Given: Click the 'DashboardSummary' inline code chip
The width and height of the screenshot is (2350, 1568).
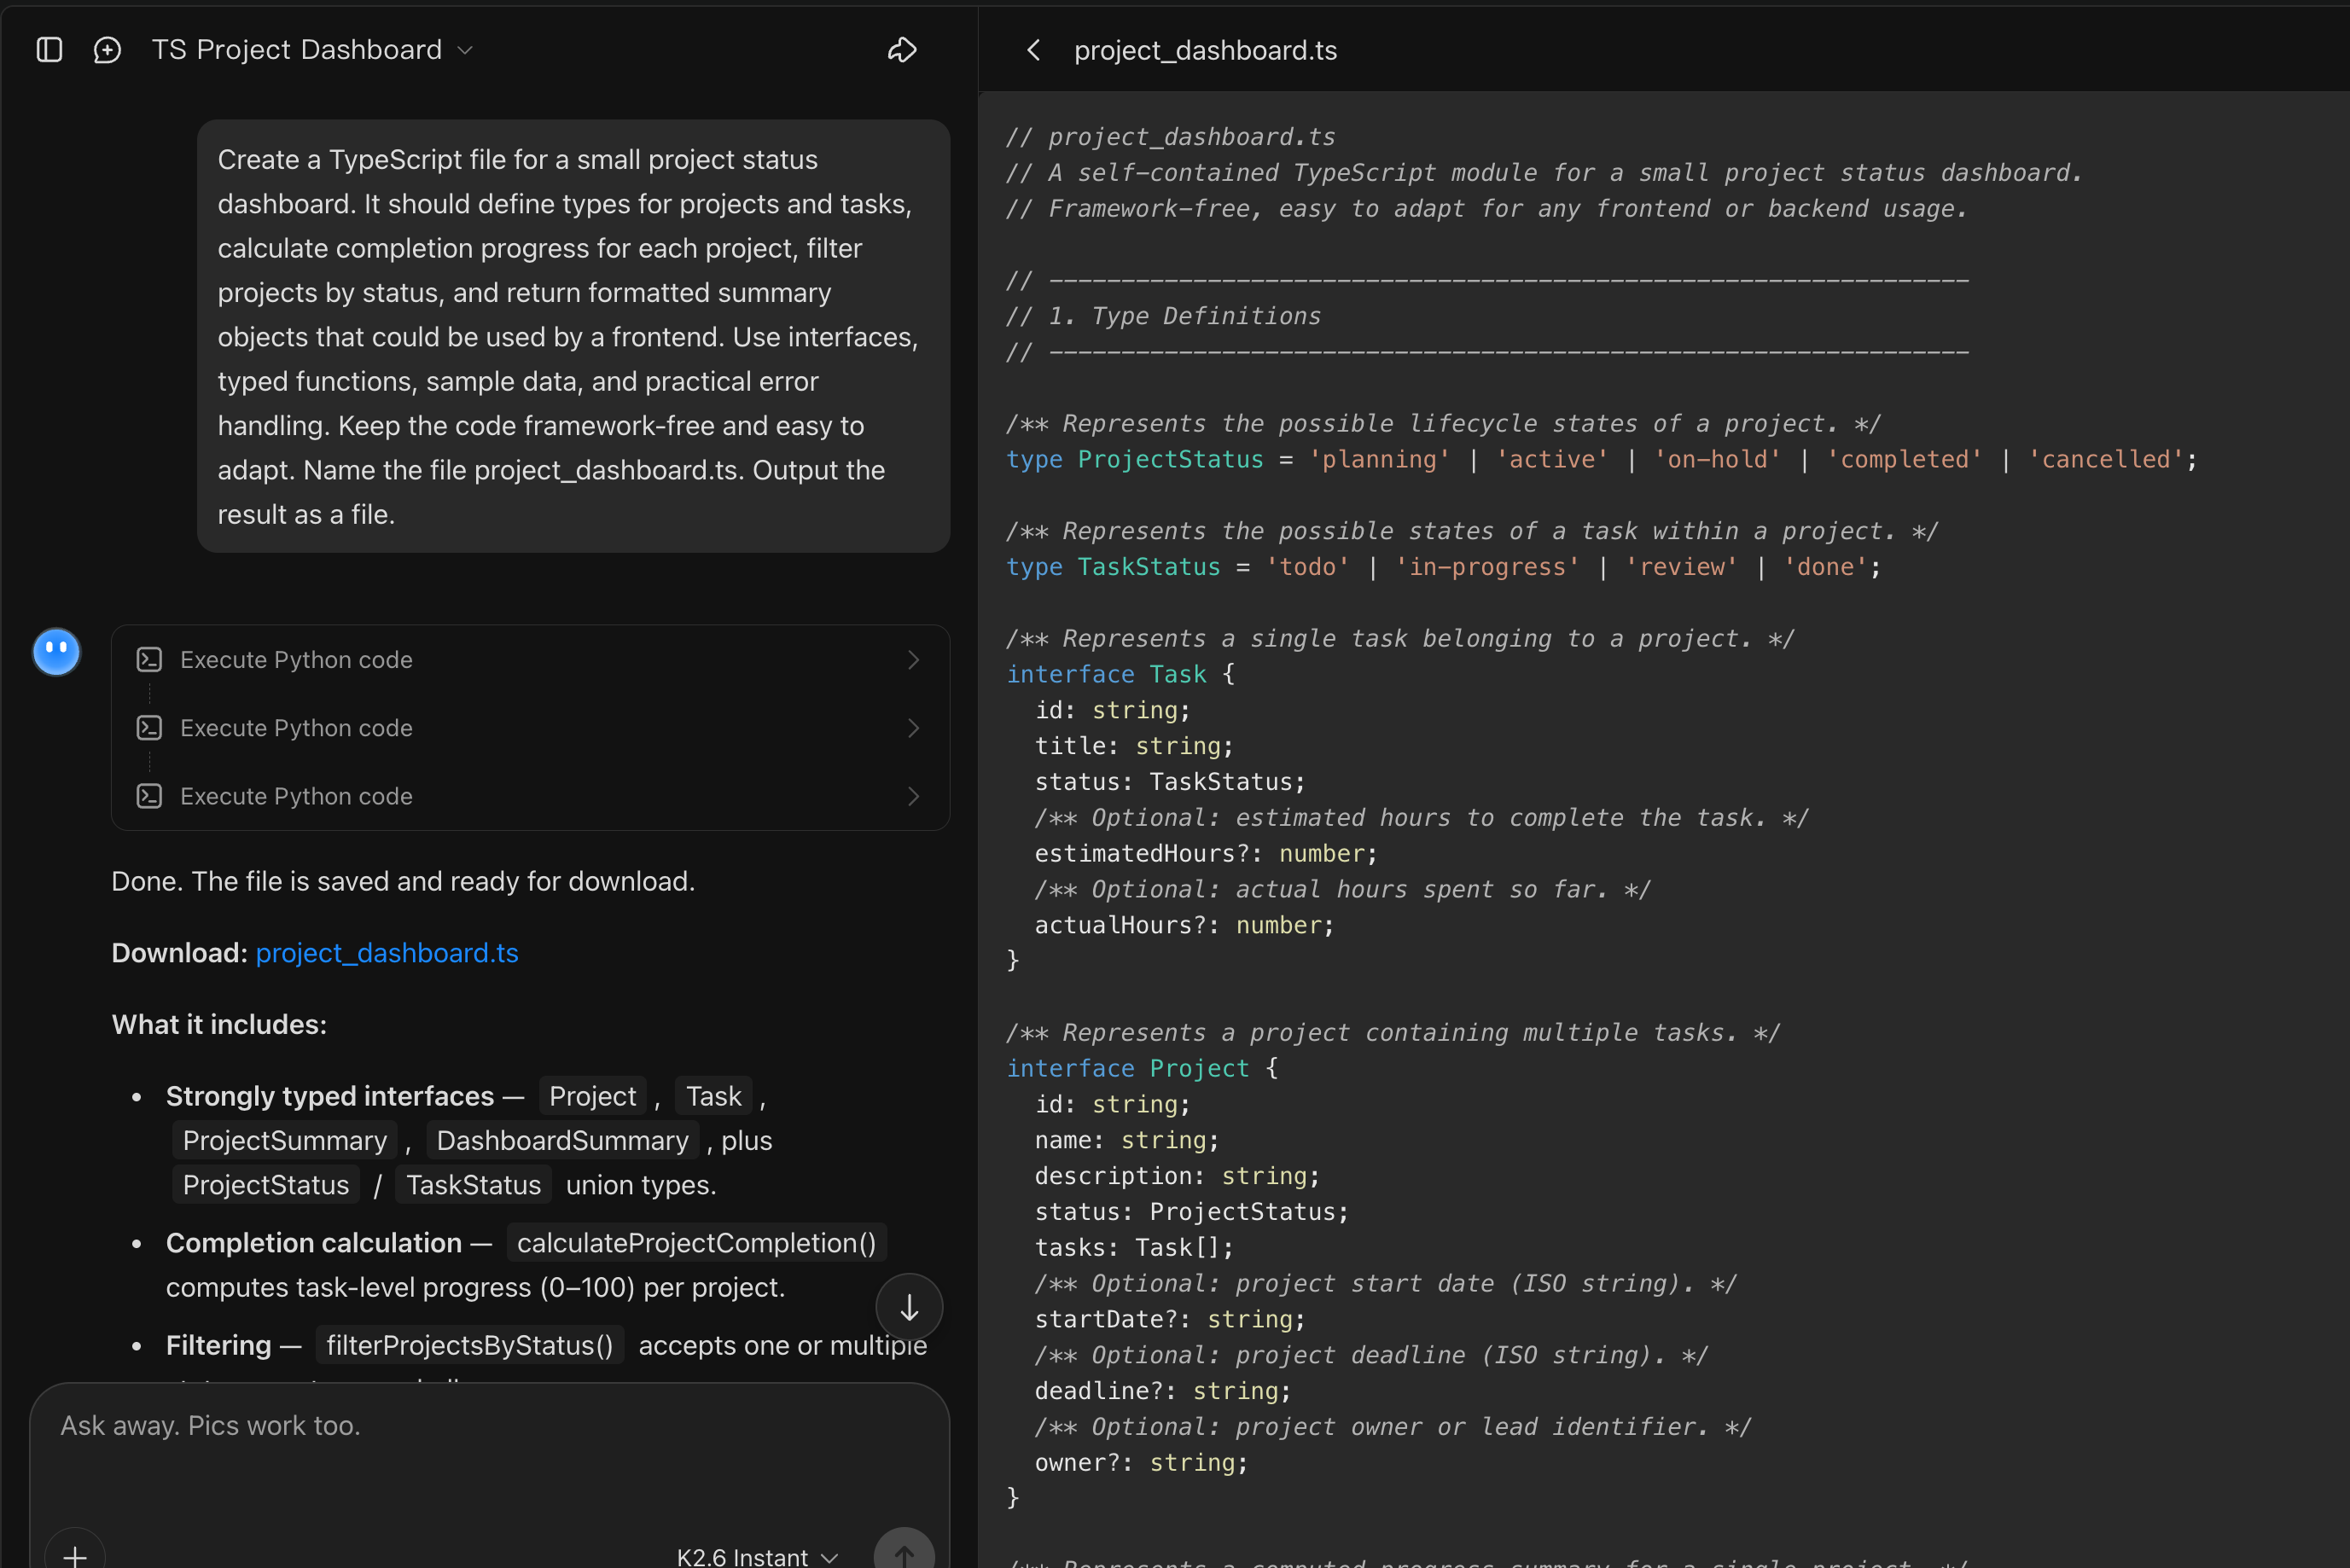Looking at the screenshot, I should pos(563,1140).
